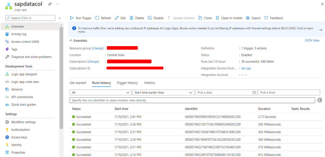The height and width of the screenshot is (157, 325).
Task: Click the Duration column header
Action: point(264,109)
